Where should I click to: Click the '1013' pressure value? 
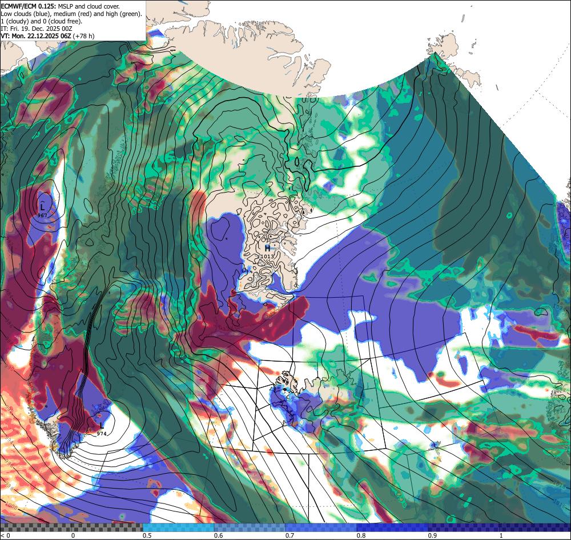[267, 257]
